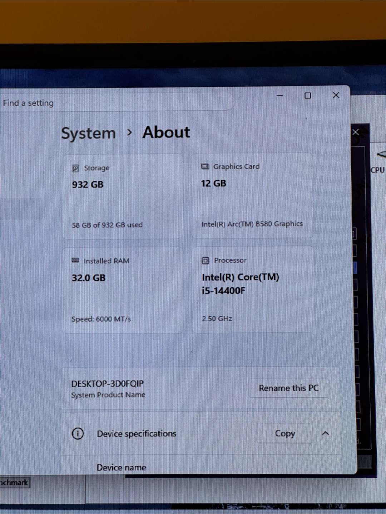The height and width of the screenshot is (514, 386).
Task: Click the Intel(R) Arc(TM) B580 Graphics text
Action: 252,224
